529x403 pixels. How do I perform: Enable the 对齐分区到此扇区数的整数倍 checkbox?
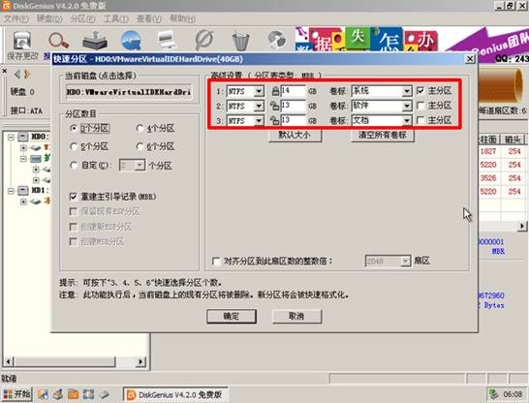pos(216,261)
